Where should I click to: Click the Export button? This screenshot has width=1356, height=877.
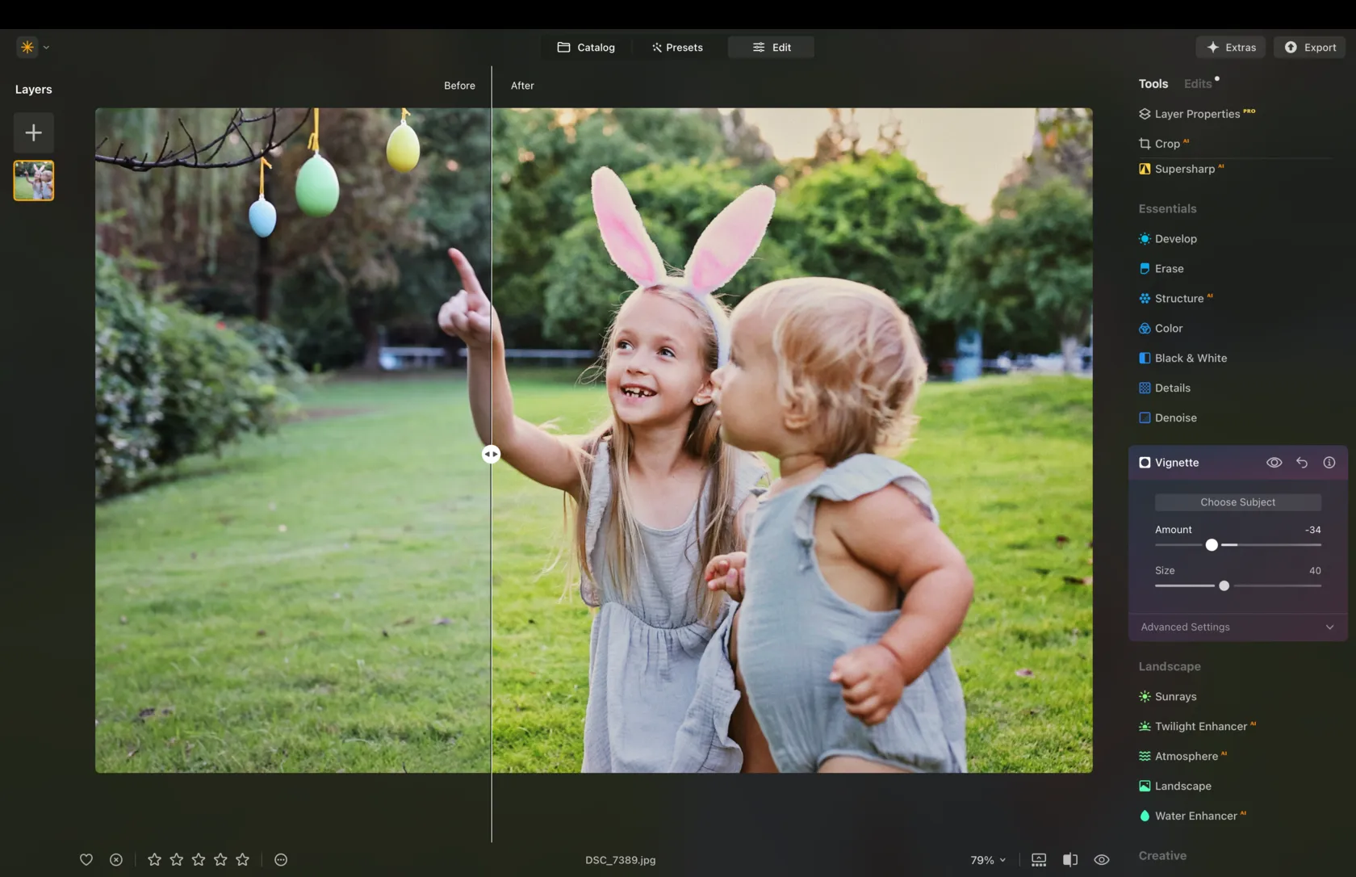pos(1310,48)
